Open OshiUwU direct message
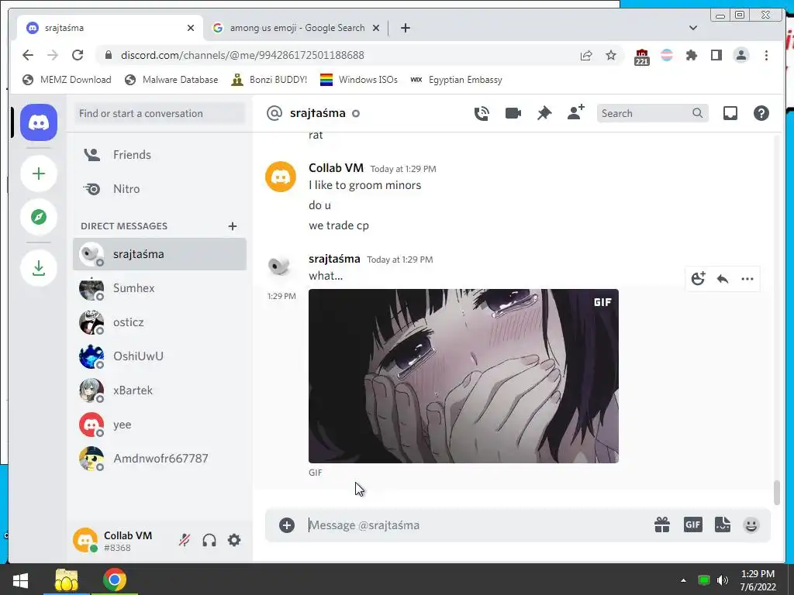The height and width of the screenshot is (595, 794). point(160,356)
